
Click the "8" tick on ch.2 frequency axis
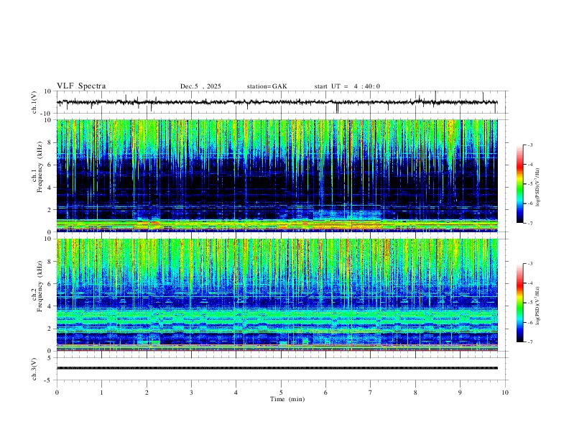50,262
